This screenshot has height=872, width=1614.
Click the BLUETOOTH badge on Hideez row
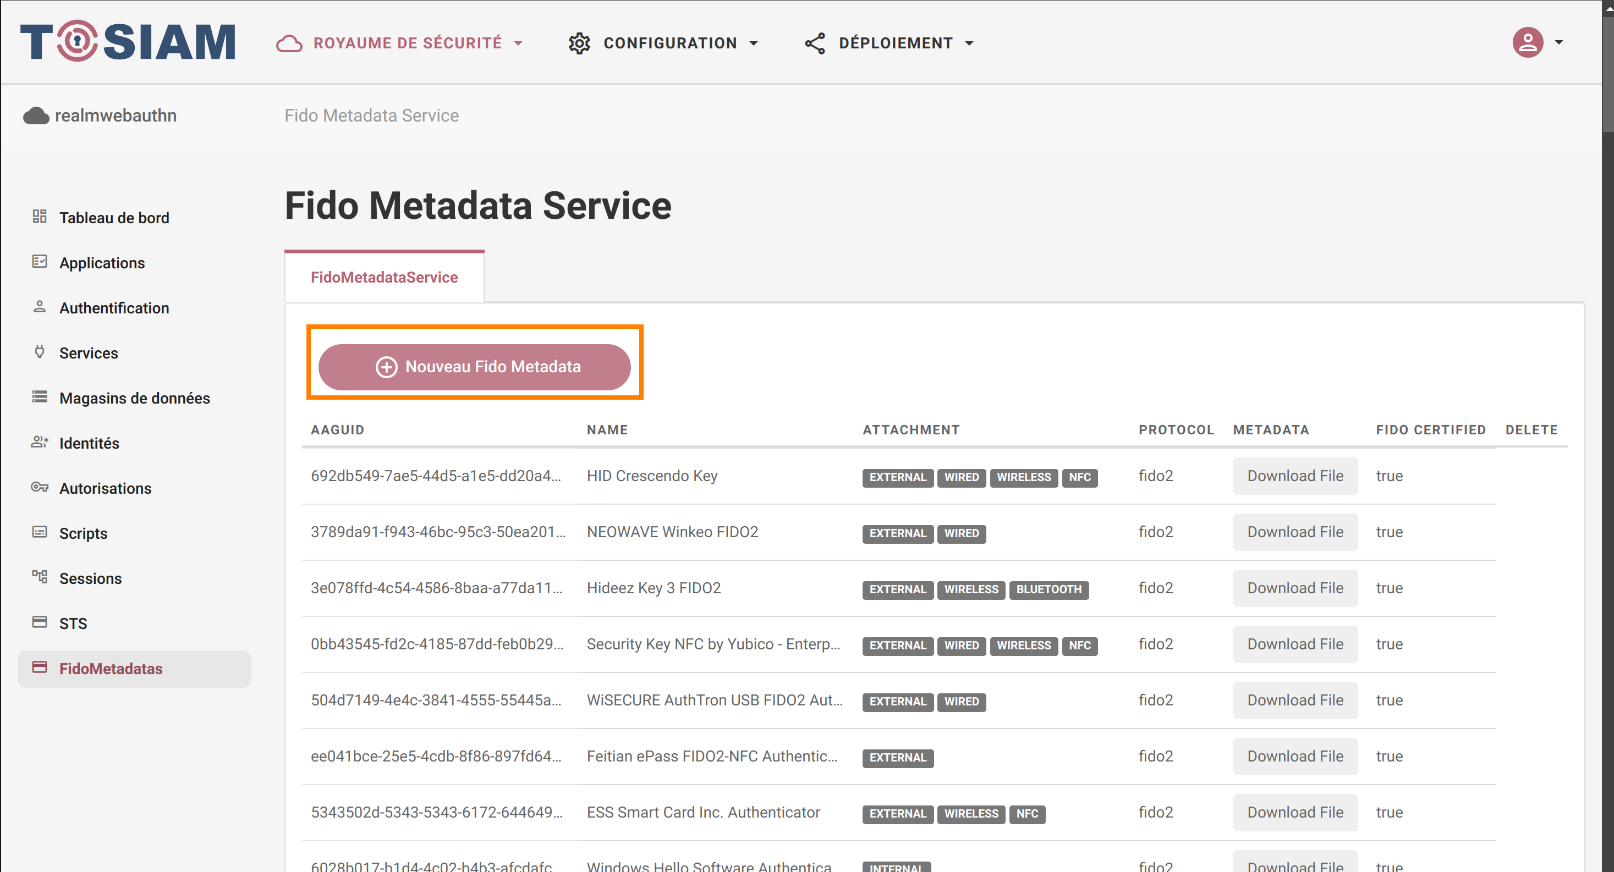(1049, 589)
